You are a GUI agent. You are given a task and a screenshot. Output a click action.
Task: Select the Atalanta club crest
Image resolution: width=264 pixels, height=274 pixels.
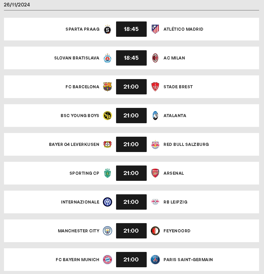(155, 116)
